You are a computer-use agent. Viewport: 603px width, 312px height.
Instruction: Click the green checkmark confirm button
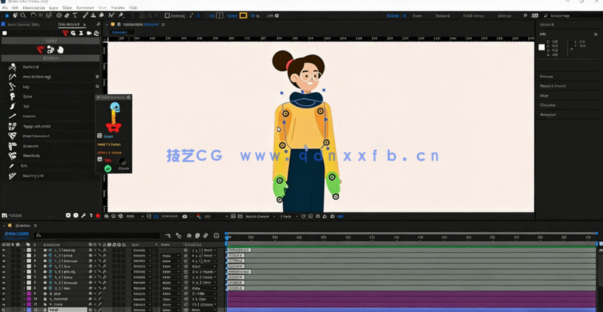pos(108,169)
